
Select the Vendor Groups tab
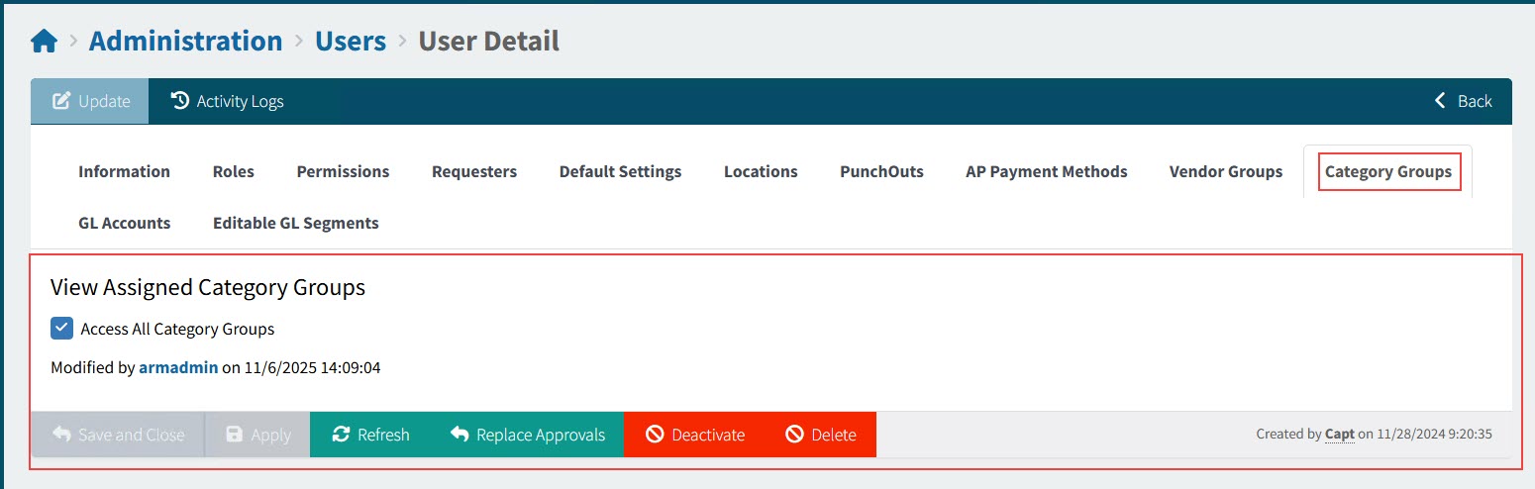1225,171
